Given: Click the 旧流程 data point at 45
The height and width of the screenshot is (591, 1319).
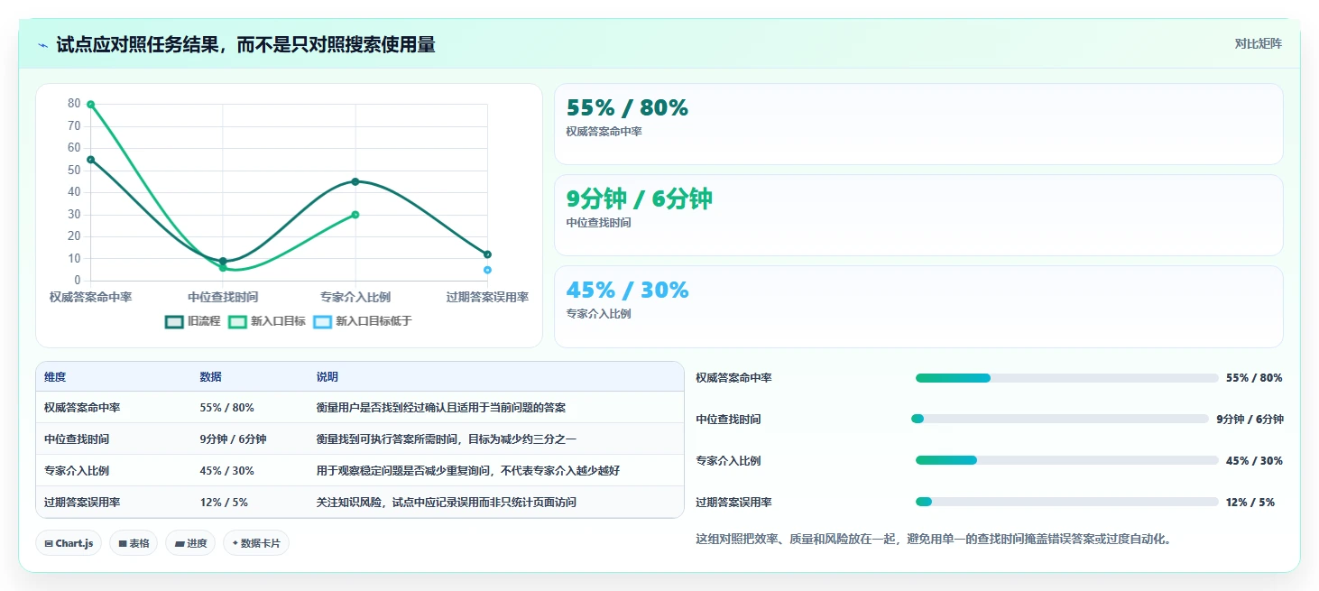Looking at the screenshot, I should point(355,181).
